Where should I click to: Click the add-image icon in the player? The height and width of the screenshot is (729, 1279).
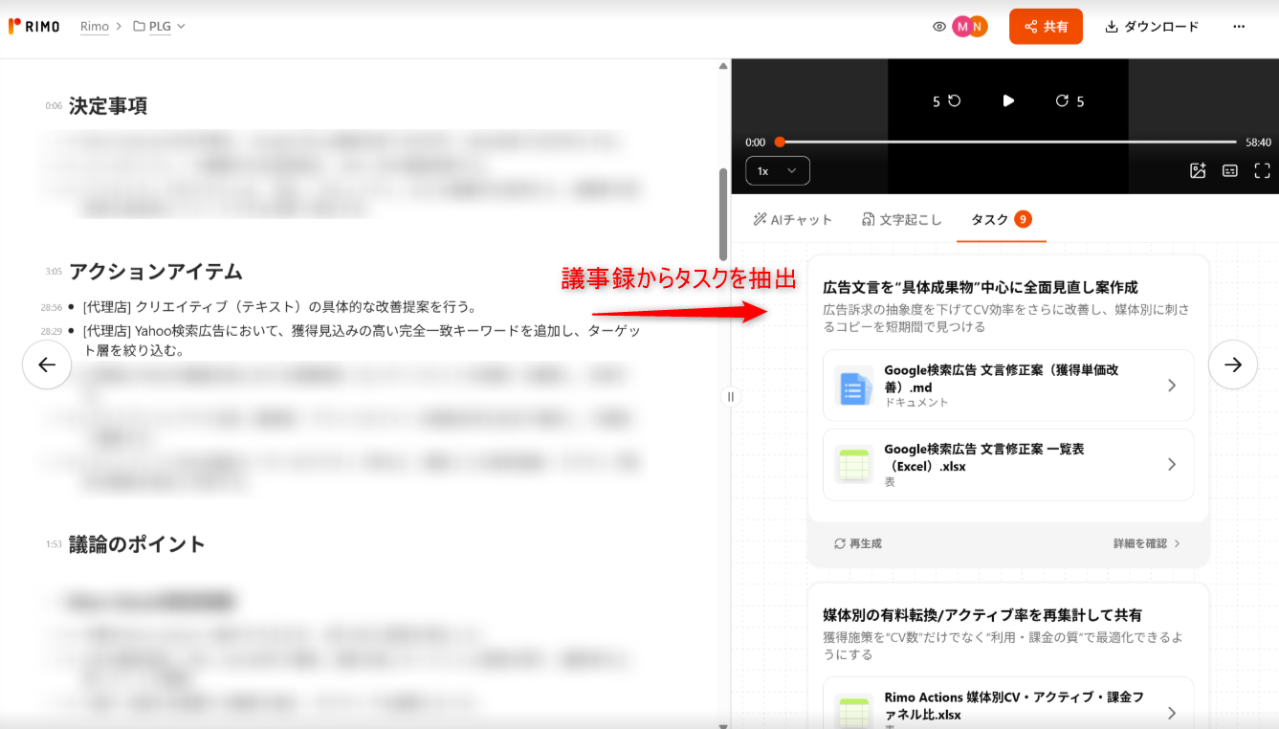[1198, 170]
